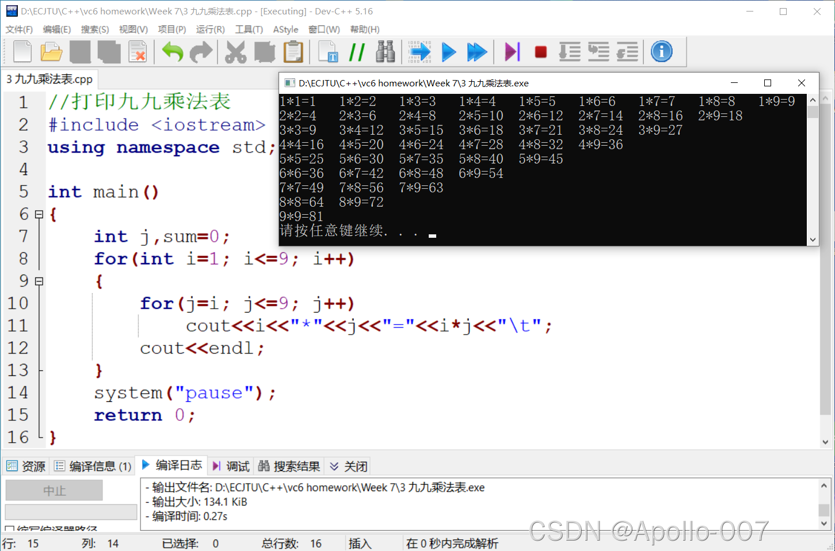The width and height of the screenshot is (835, 551).
Task: Open About via the blue info icon
Action: coord(662,52)
